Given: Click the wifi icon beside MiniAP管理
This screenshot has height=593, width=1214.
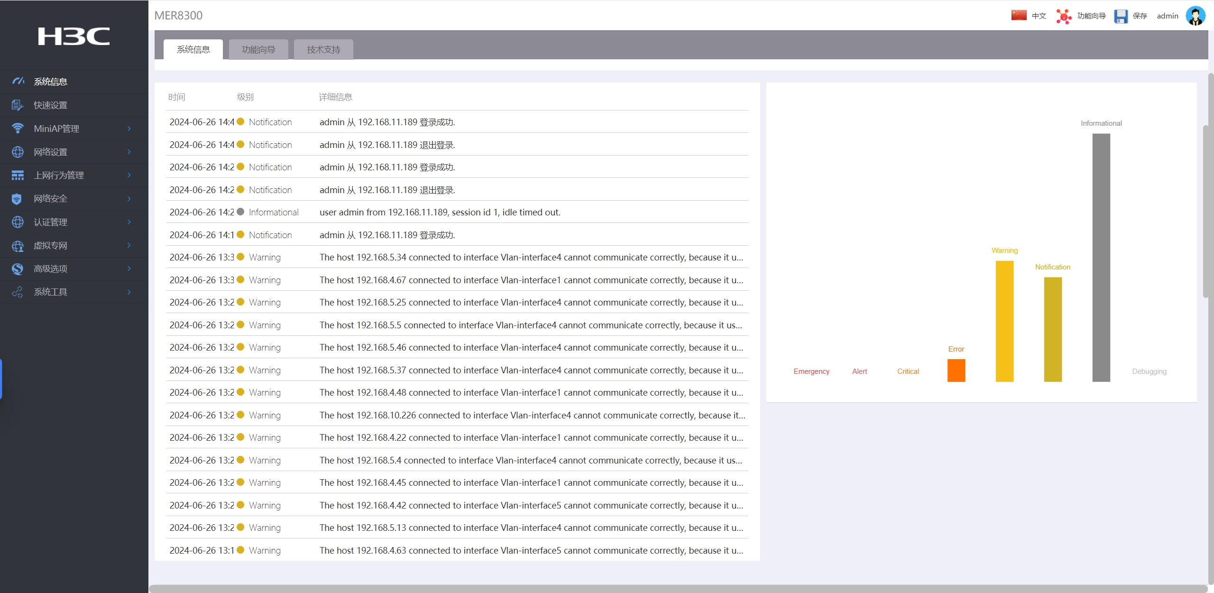Looking at the screenshot, I should coord(18,129).
